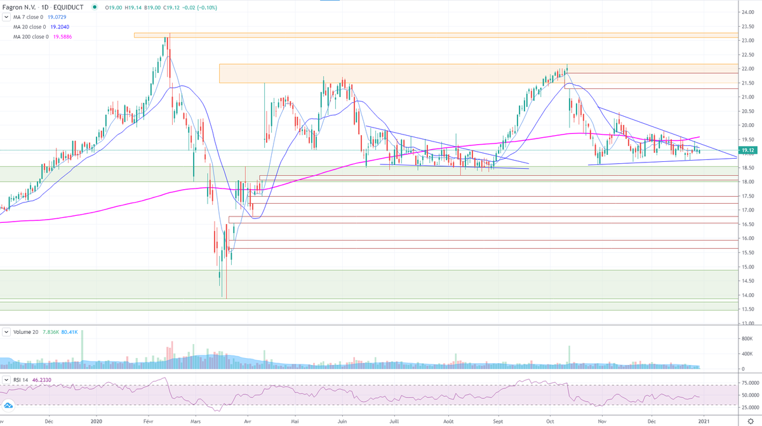Image resolution: width=762 pixels, height=426 pixels.
Task: Click the 25.0000 RSI axis label
Action: [749, 408]
